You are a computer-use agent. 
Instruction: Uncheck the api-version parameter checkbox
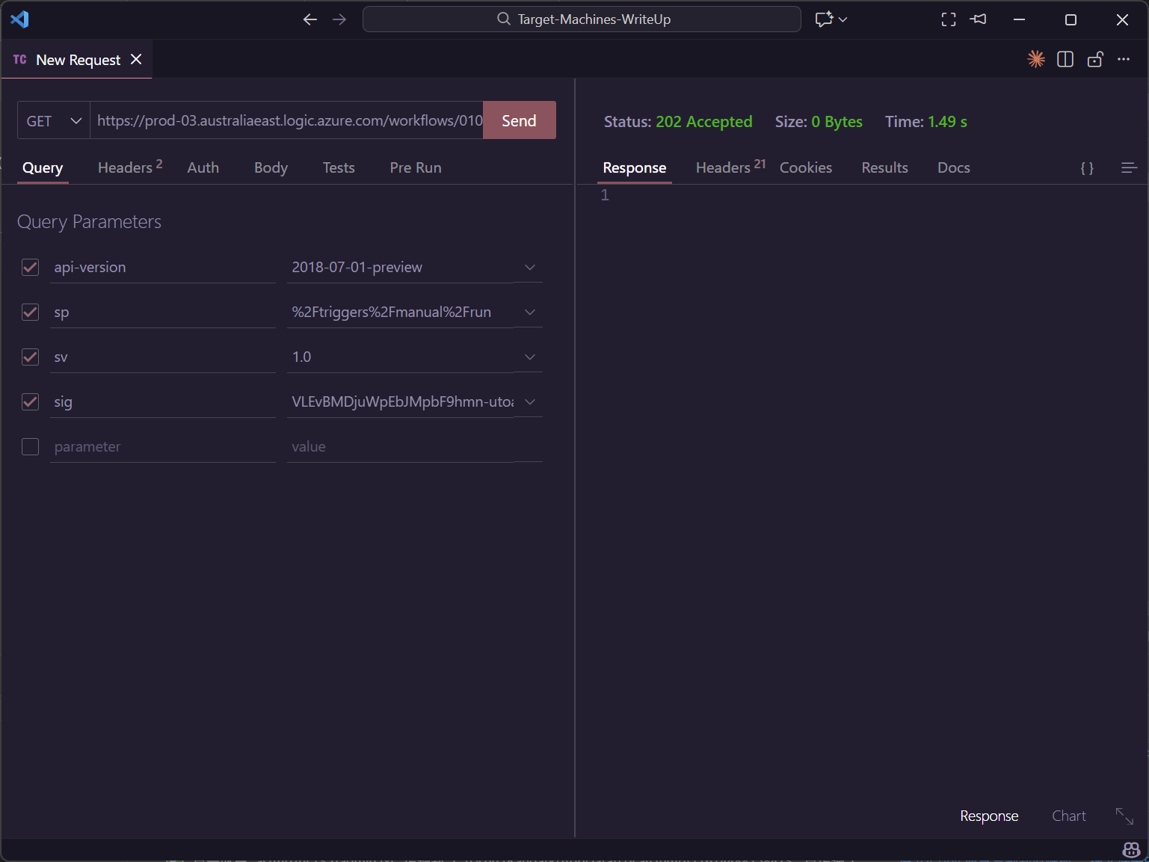(30, 268)
